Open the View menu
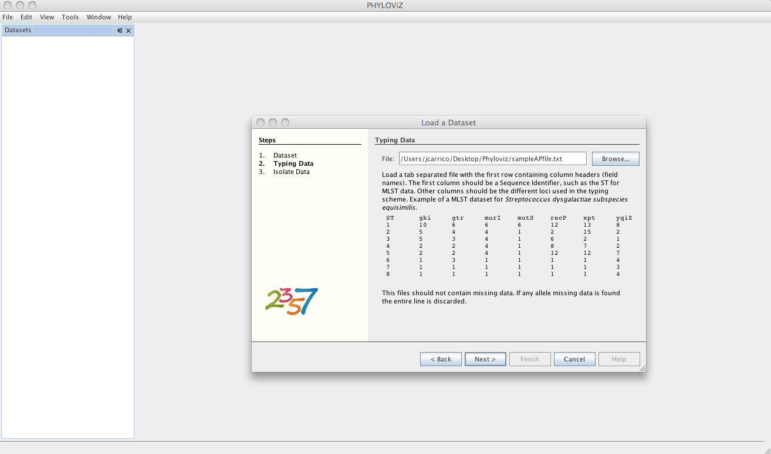Viewport: 771px width, 454px height. (x=47, y=17)
